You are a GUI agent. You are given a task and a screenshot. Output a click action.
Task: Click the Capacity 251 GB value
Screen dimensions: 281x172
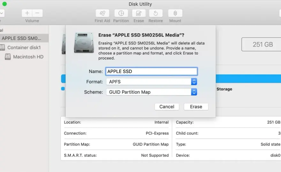(274, 122)
